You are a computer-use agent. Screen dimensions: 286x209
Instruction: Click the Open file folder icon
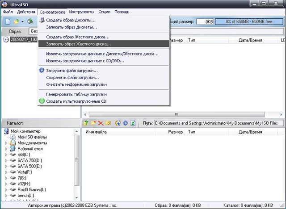pyautogui.click(x=17, y=21)
